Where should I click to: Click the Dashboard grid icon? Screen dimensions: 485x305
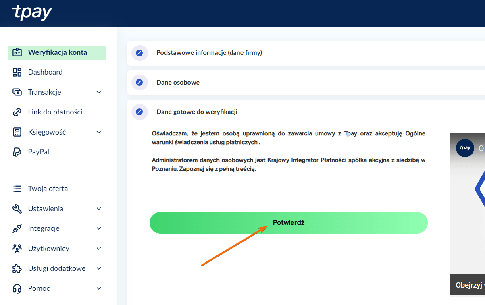(x=17, y=72)
